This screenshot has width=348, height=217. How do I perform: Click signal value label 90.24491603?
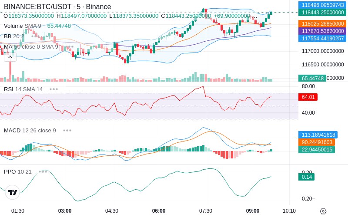click(x=317, y=142)
